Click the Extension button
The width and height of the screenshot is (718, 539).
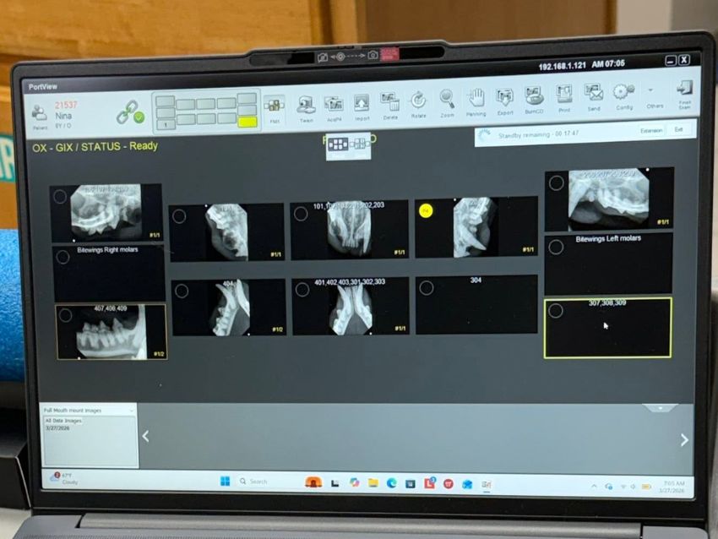pyautogui.click(x=651, y=130)
